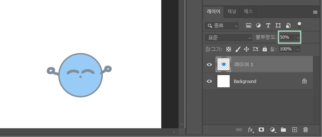Click the 불투명도 50% value field
This screenshot has height=137, width=322.
point(286,37)
